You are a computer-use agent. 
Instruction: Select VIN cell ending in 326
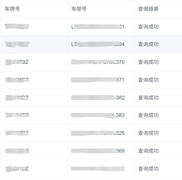click(98, 133)
